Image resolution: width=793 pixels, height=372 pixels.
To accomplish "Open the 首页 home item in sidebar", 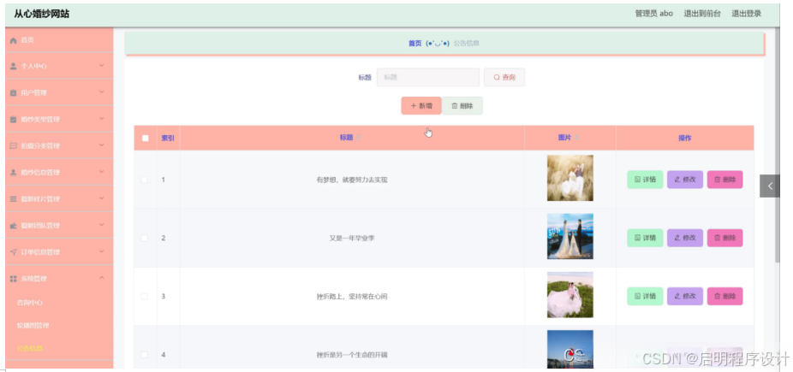I will tap(59, 40).
